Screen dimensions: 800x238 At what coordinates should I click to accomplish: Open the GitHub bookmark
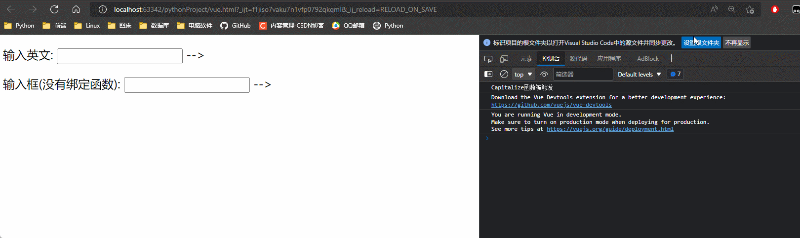236,26
